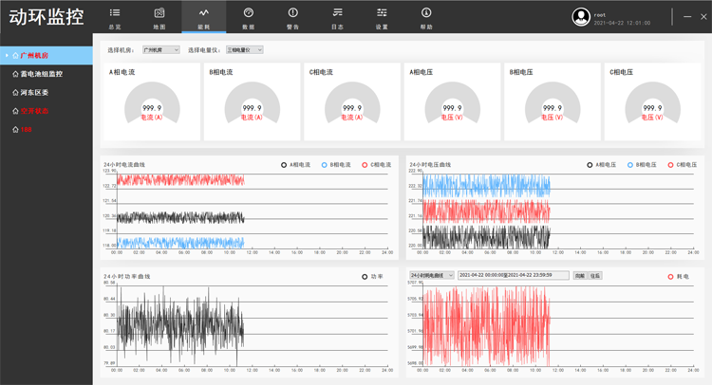This screenshot has width=712, height=385.
Task: Toggle A相电流 series in current chart legend
Action: point(284,165)
